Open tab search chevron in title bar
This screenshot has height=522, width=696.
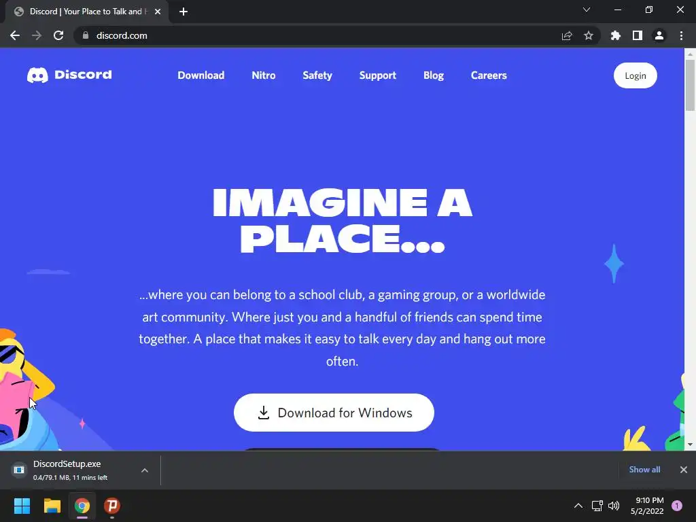tap(587, 10)
